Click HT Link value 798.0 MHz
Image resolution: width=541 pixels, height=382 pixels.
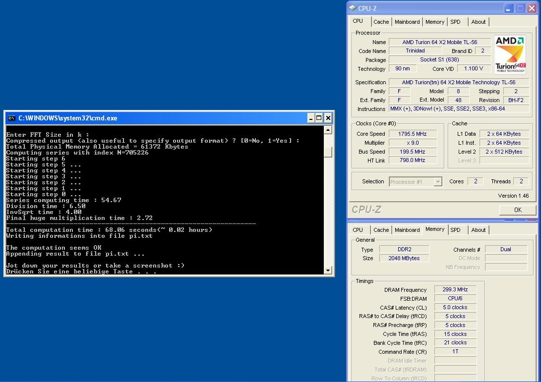tap(412, 161)
